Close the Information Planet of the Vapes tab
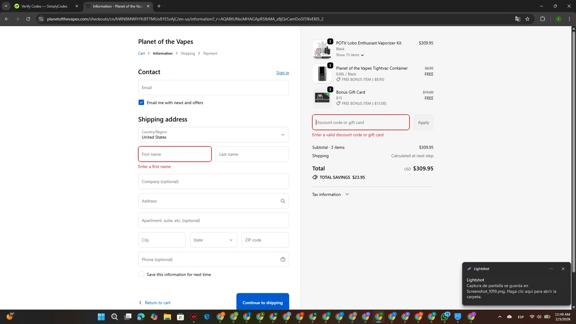 click(x=148, y=6)
